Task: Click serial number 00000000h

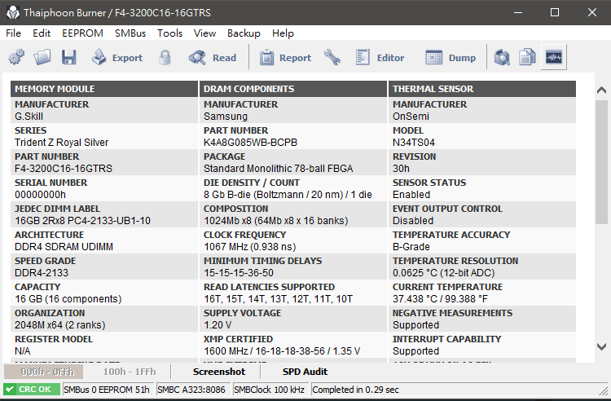Action: [x=40, y=195]
